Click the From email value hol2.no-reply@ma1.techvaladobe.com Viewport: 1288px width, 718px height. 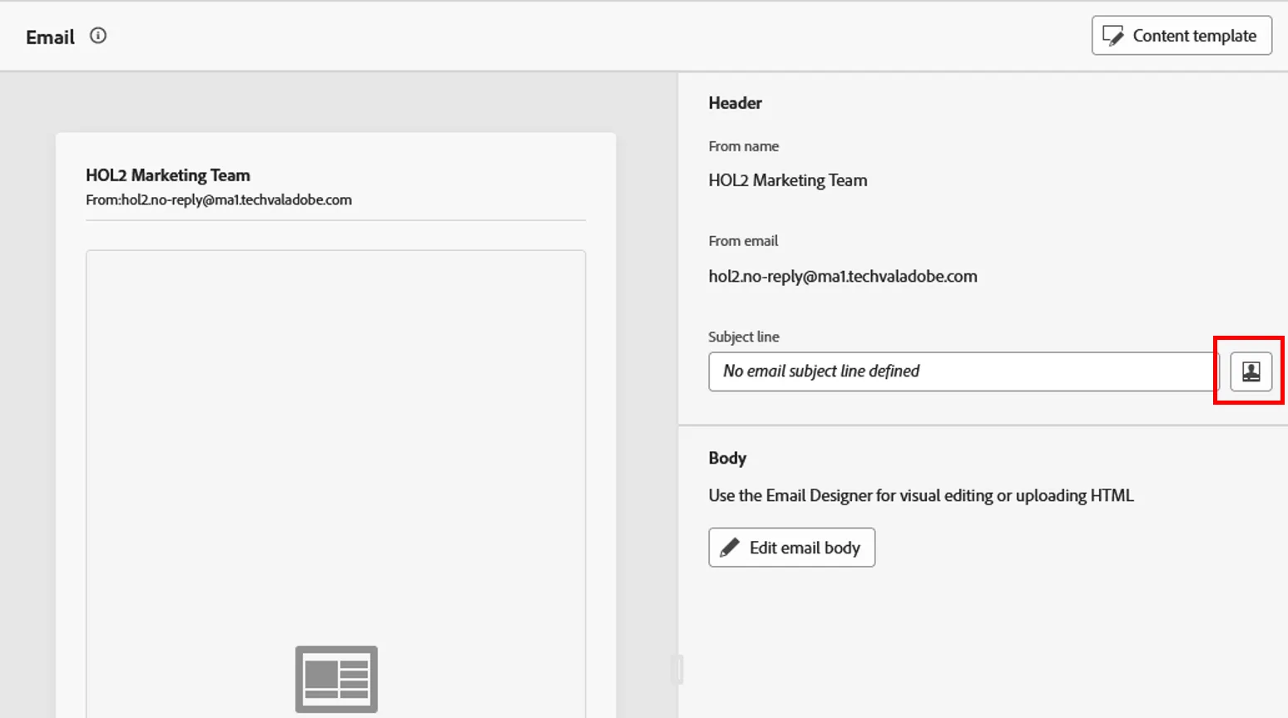[843, 277]
